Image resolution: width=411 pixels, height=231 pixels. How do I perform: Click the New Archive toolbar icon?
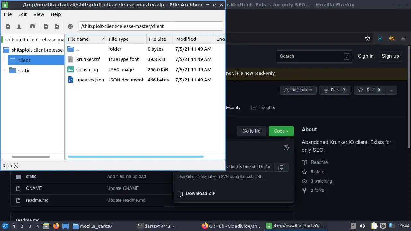coord(8,26)
